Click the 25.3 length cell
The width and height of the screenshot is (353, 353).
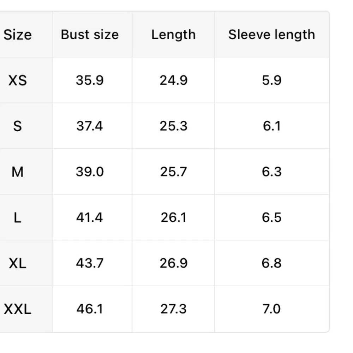(x=173, y=126)
